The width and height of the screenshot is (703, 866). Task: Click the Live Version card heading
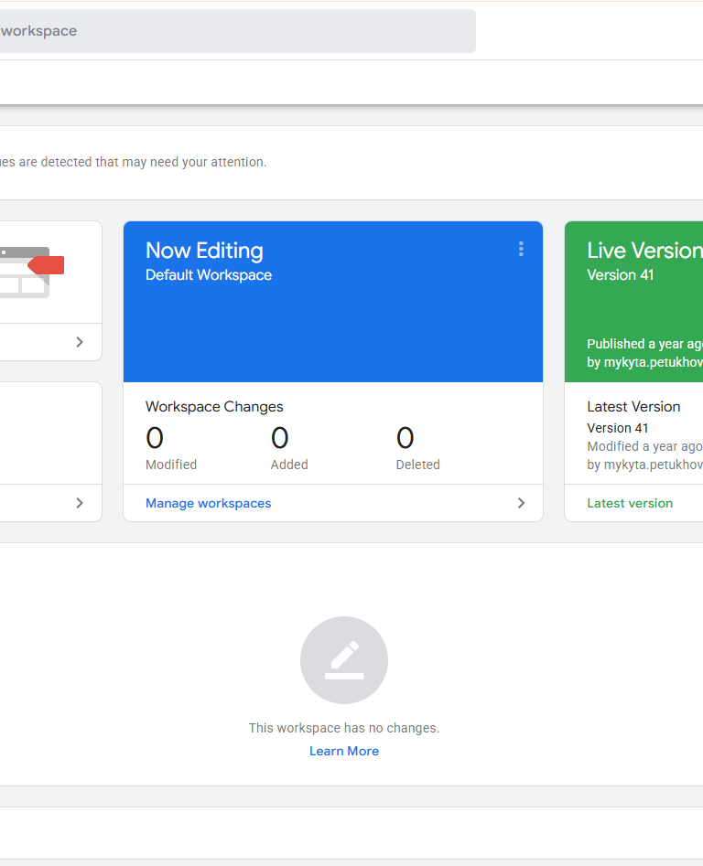click(644, 251)
